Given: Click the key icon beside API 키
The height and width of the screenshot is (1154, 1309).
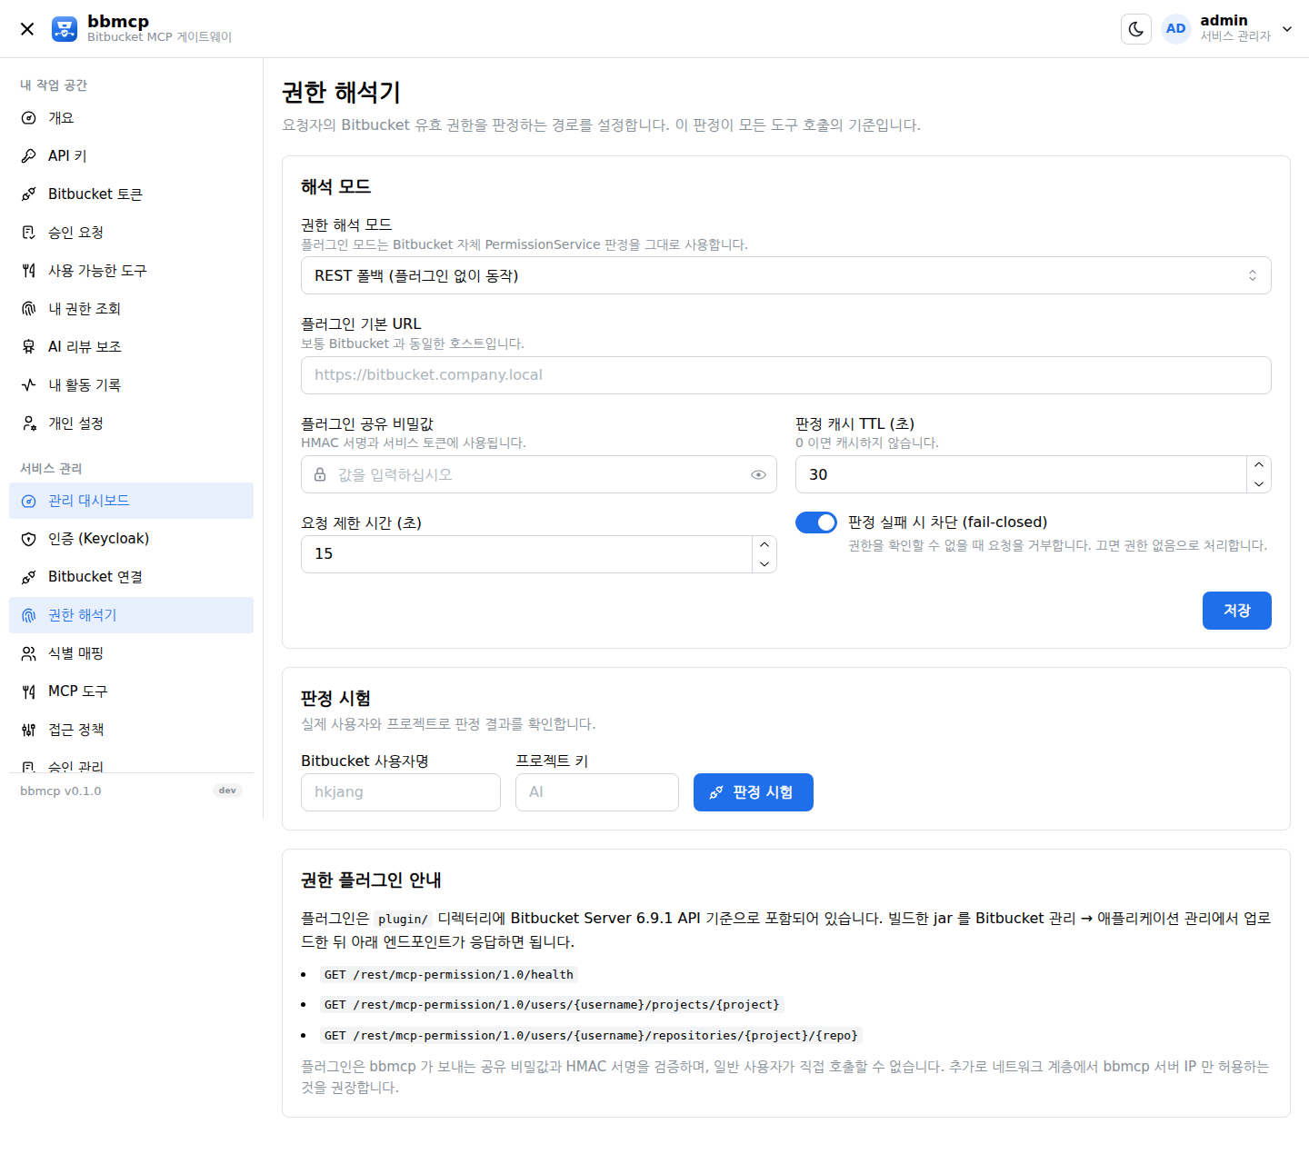Looking at the screenshot, I should [29, 156].
